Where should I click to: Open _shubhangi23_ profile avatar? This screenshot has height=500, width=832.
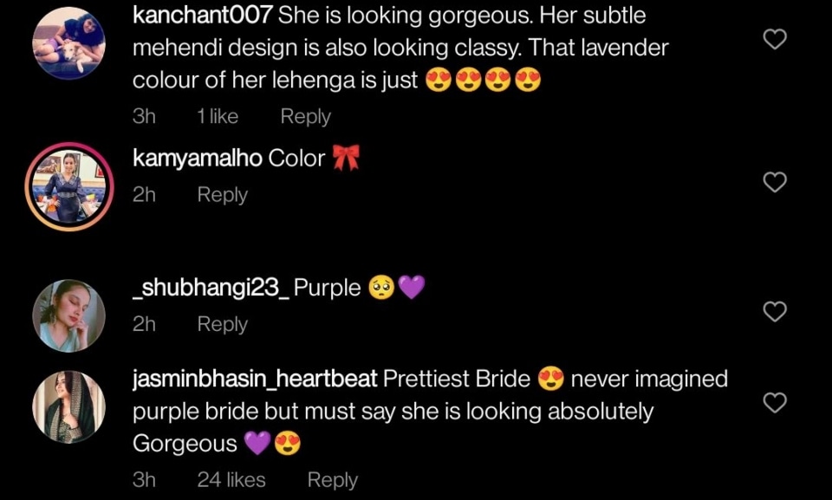(69, 315)
